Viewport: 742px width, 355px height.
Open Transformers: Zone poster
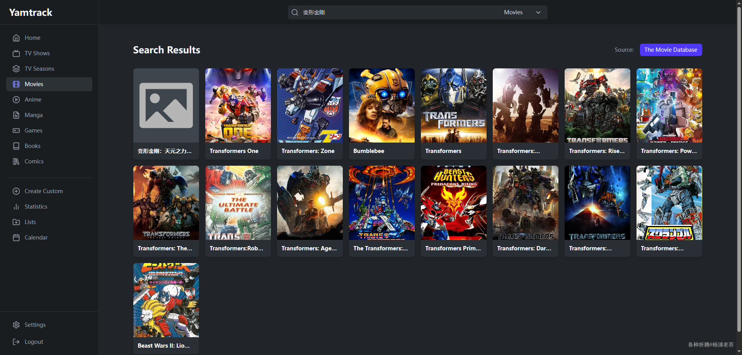click(310, 105)
